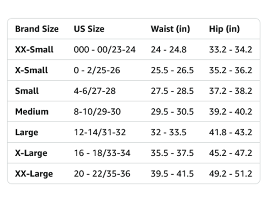Select the Large brand size cell
The width and height of the screenshot is (266, 199).
(x=27, y=133)
